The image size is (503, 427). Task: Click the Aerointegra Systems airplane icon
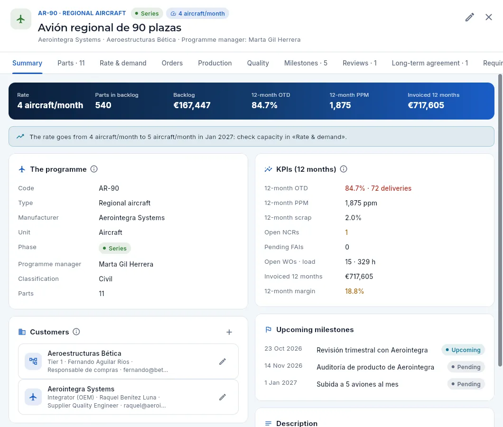33,397
